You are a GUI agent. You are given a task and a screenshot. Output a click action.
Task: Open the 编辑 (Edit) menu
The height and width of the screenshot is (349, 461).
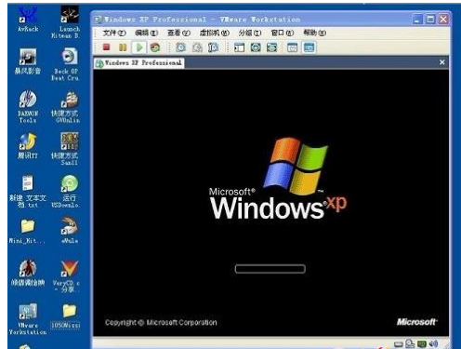tap(146, 33)
